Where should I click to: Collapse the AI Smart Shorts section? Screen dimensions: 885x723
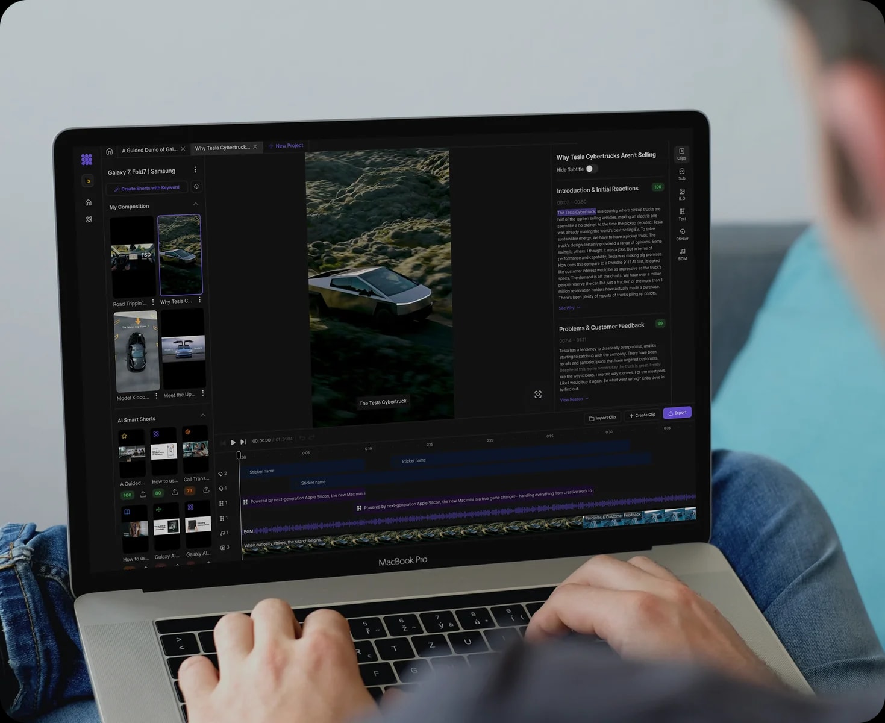pyautogui.click(x=203, y=415)
